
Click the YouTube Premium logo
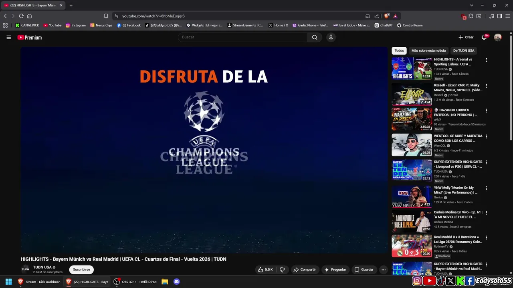pyautogui.click(x=30, y=37)
